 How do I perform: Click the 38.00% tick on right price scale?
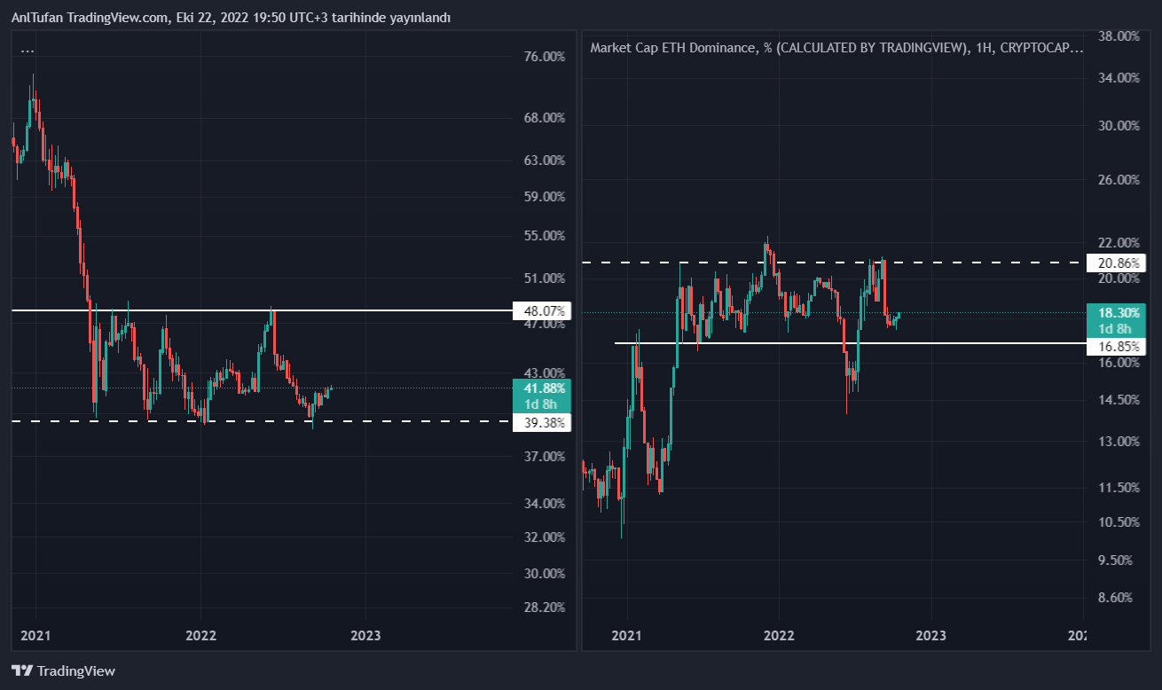(1117, 36)
